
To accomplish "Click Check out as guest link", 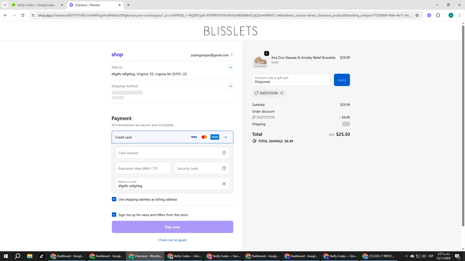I will (172, 240).
